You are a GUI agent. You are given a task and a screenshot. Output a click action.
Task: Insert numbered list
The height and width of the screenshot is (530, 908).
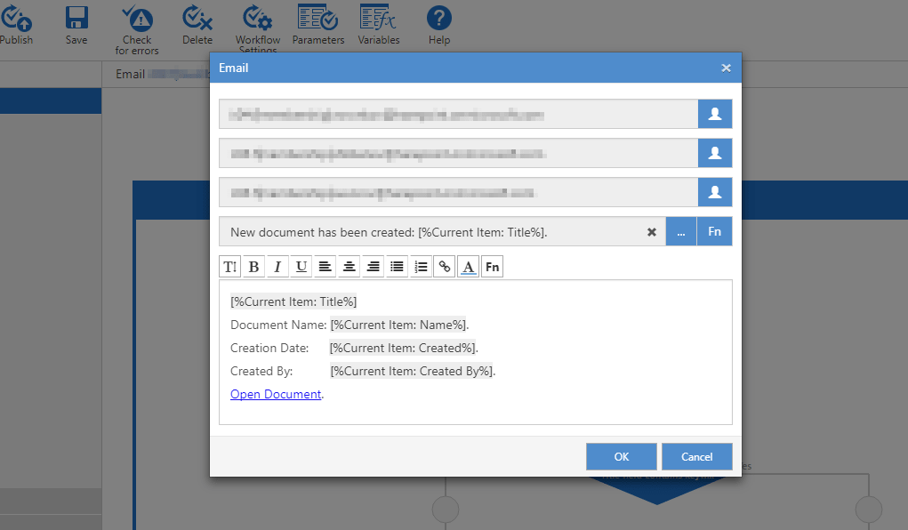coord(421,267)
